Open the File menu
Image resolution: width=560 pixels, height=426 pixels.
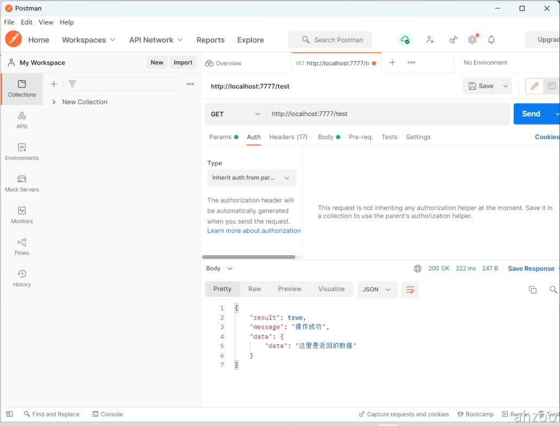point(9,22)
